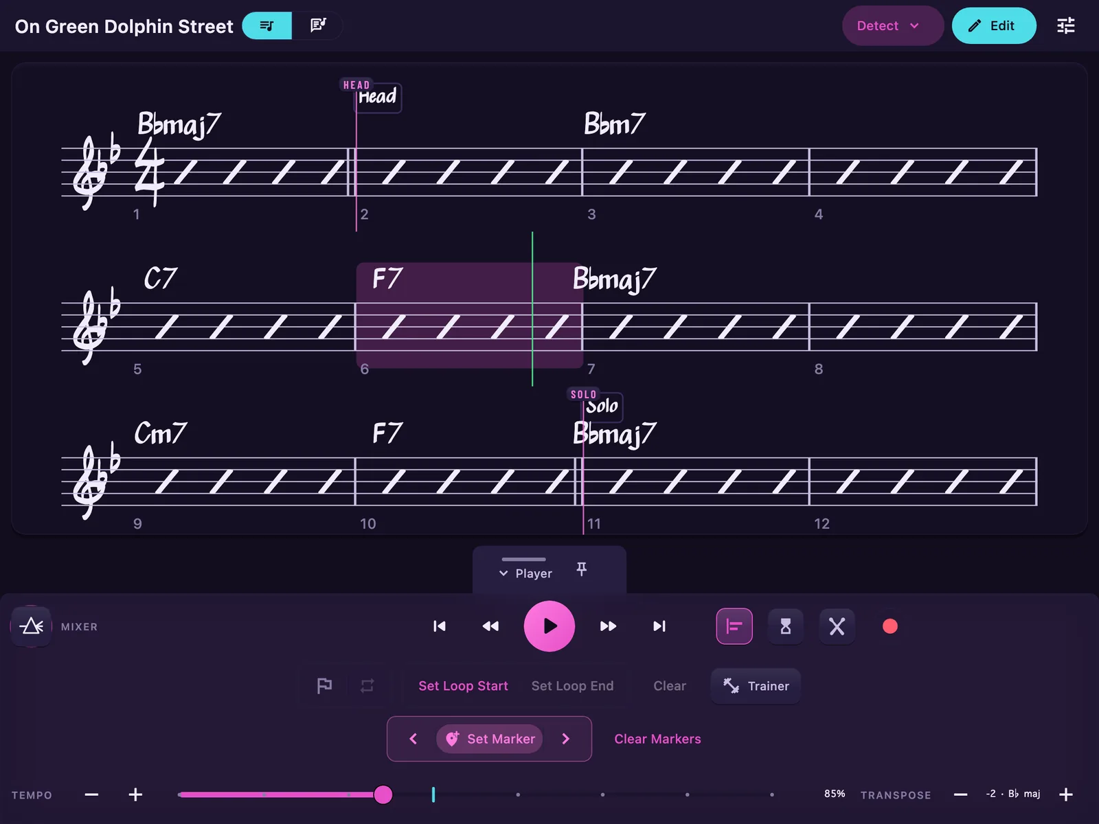Clear the loop with Clear button
1099x824 pixels.
click(670, 686)
